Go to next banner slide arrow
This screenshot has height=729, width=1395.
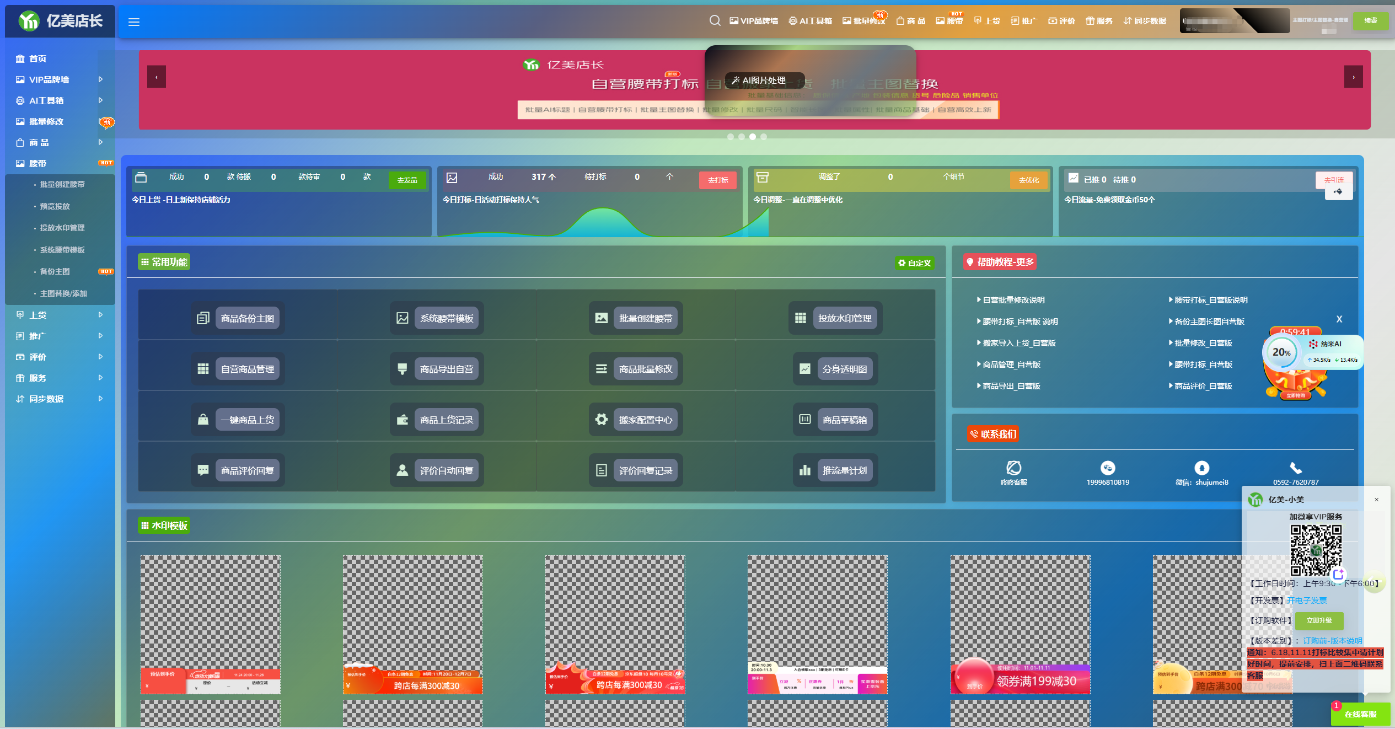(x=1353, y=77)
